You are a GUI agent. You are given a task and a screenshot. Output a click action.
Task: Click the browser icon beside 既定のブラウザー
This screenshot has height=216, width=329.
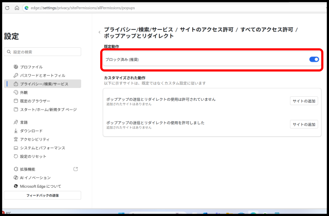pyautogui.click(x=16, y=101)
